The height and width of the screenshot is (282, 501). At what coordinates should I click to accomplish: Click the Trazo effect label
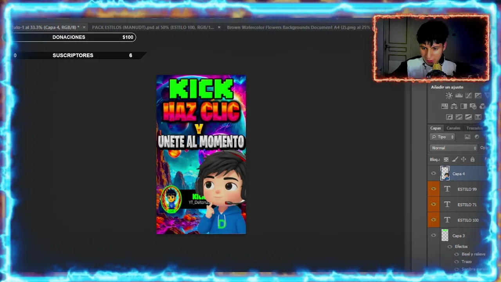[466, 262]
